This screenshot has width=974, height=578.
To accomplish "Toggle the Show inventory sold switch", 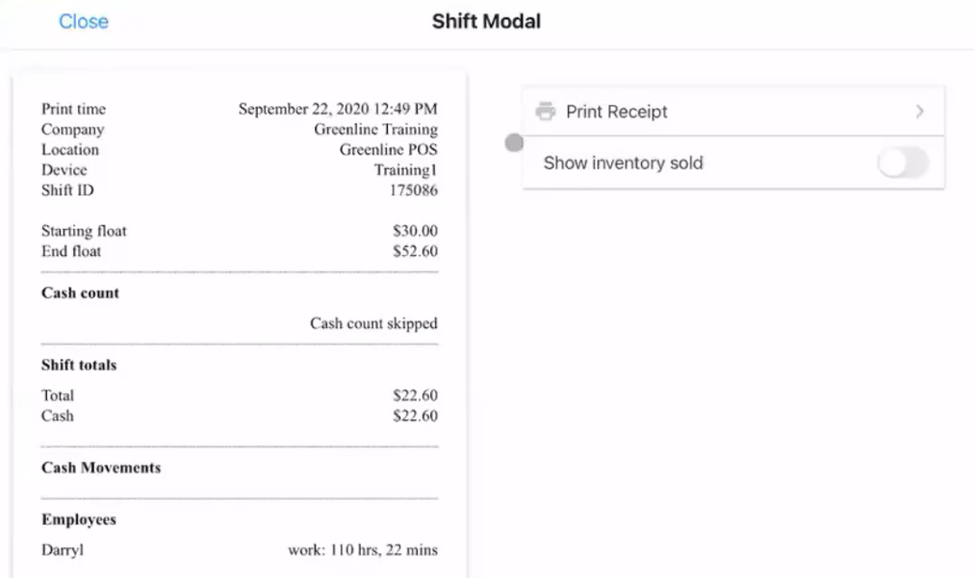I will [903, 163].
